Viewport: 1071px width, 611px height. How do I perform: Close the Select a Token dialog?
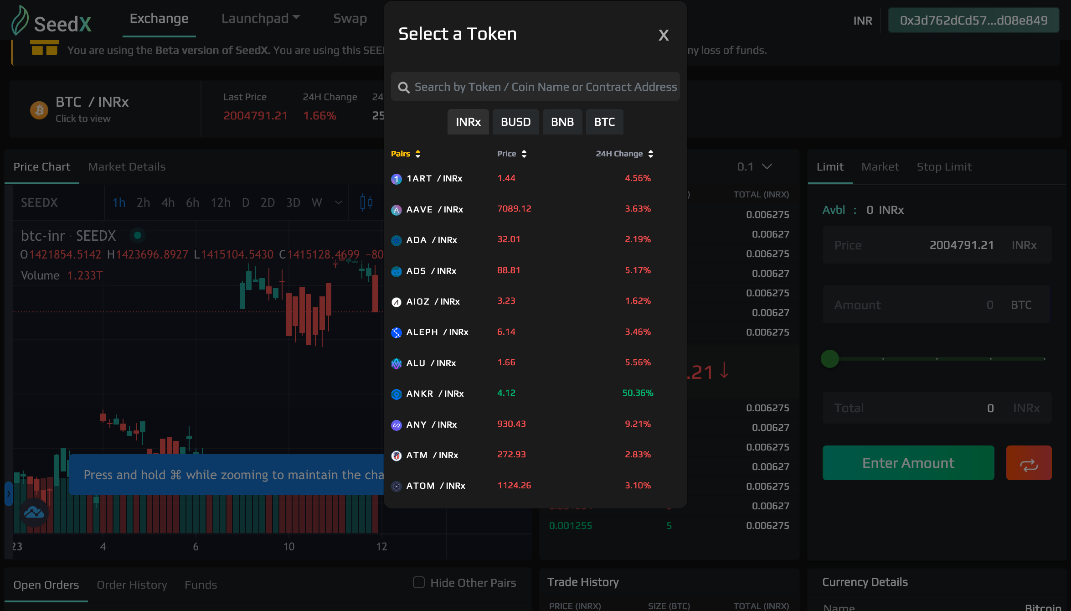tap(663, 35)
